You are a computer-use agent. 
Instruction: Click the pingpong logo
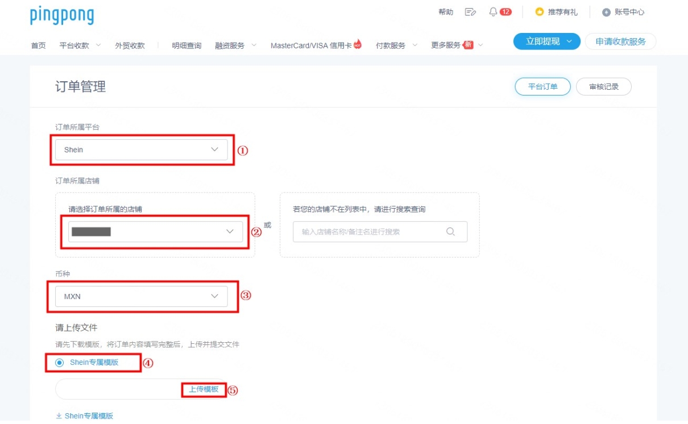click(x=62, y=15)
